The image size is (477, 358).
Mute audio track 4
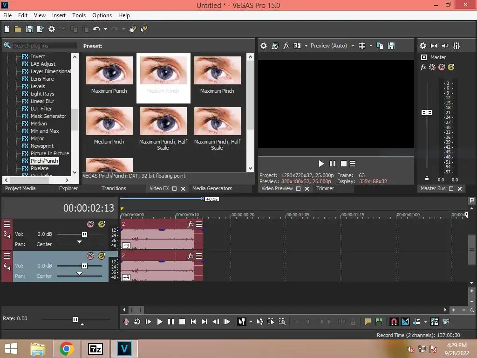[x=90, y=256]
